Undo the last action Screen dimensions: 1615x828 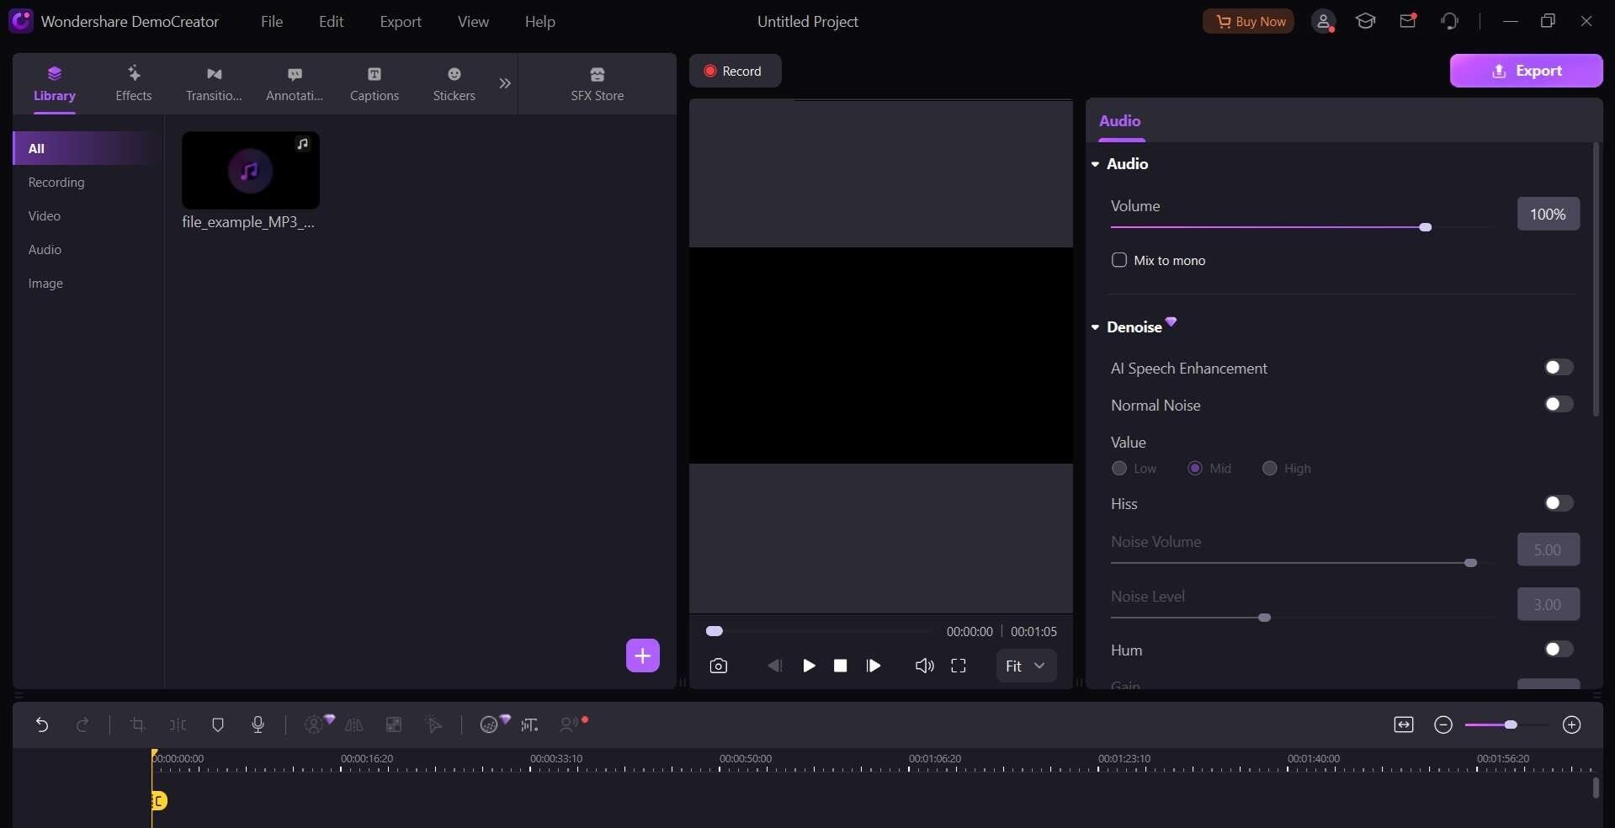(41, 724)
